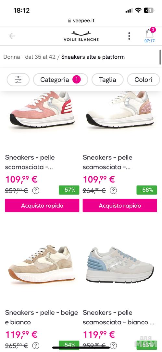
Task: Tap info icon beside 265,00 € price
Action: 36,345
